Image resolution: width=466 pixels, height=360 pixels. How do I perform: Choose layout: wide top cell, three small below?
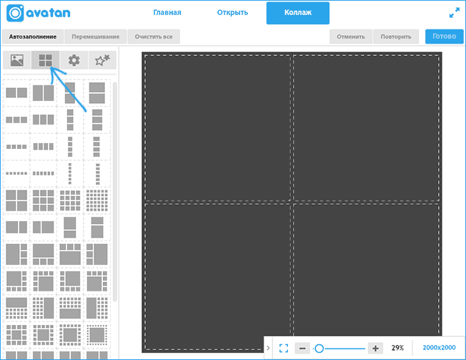(44, 254)
